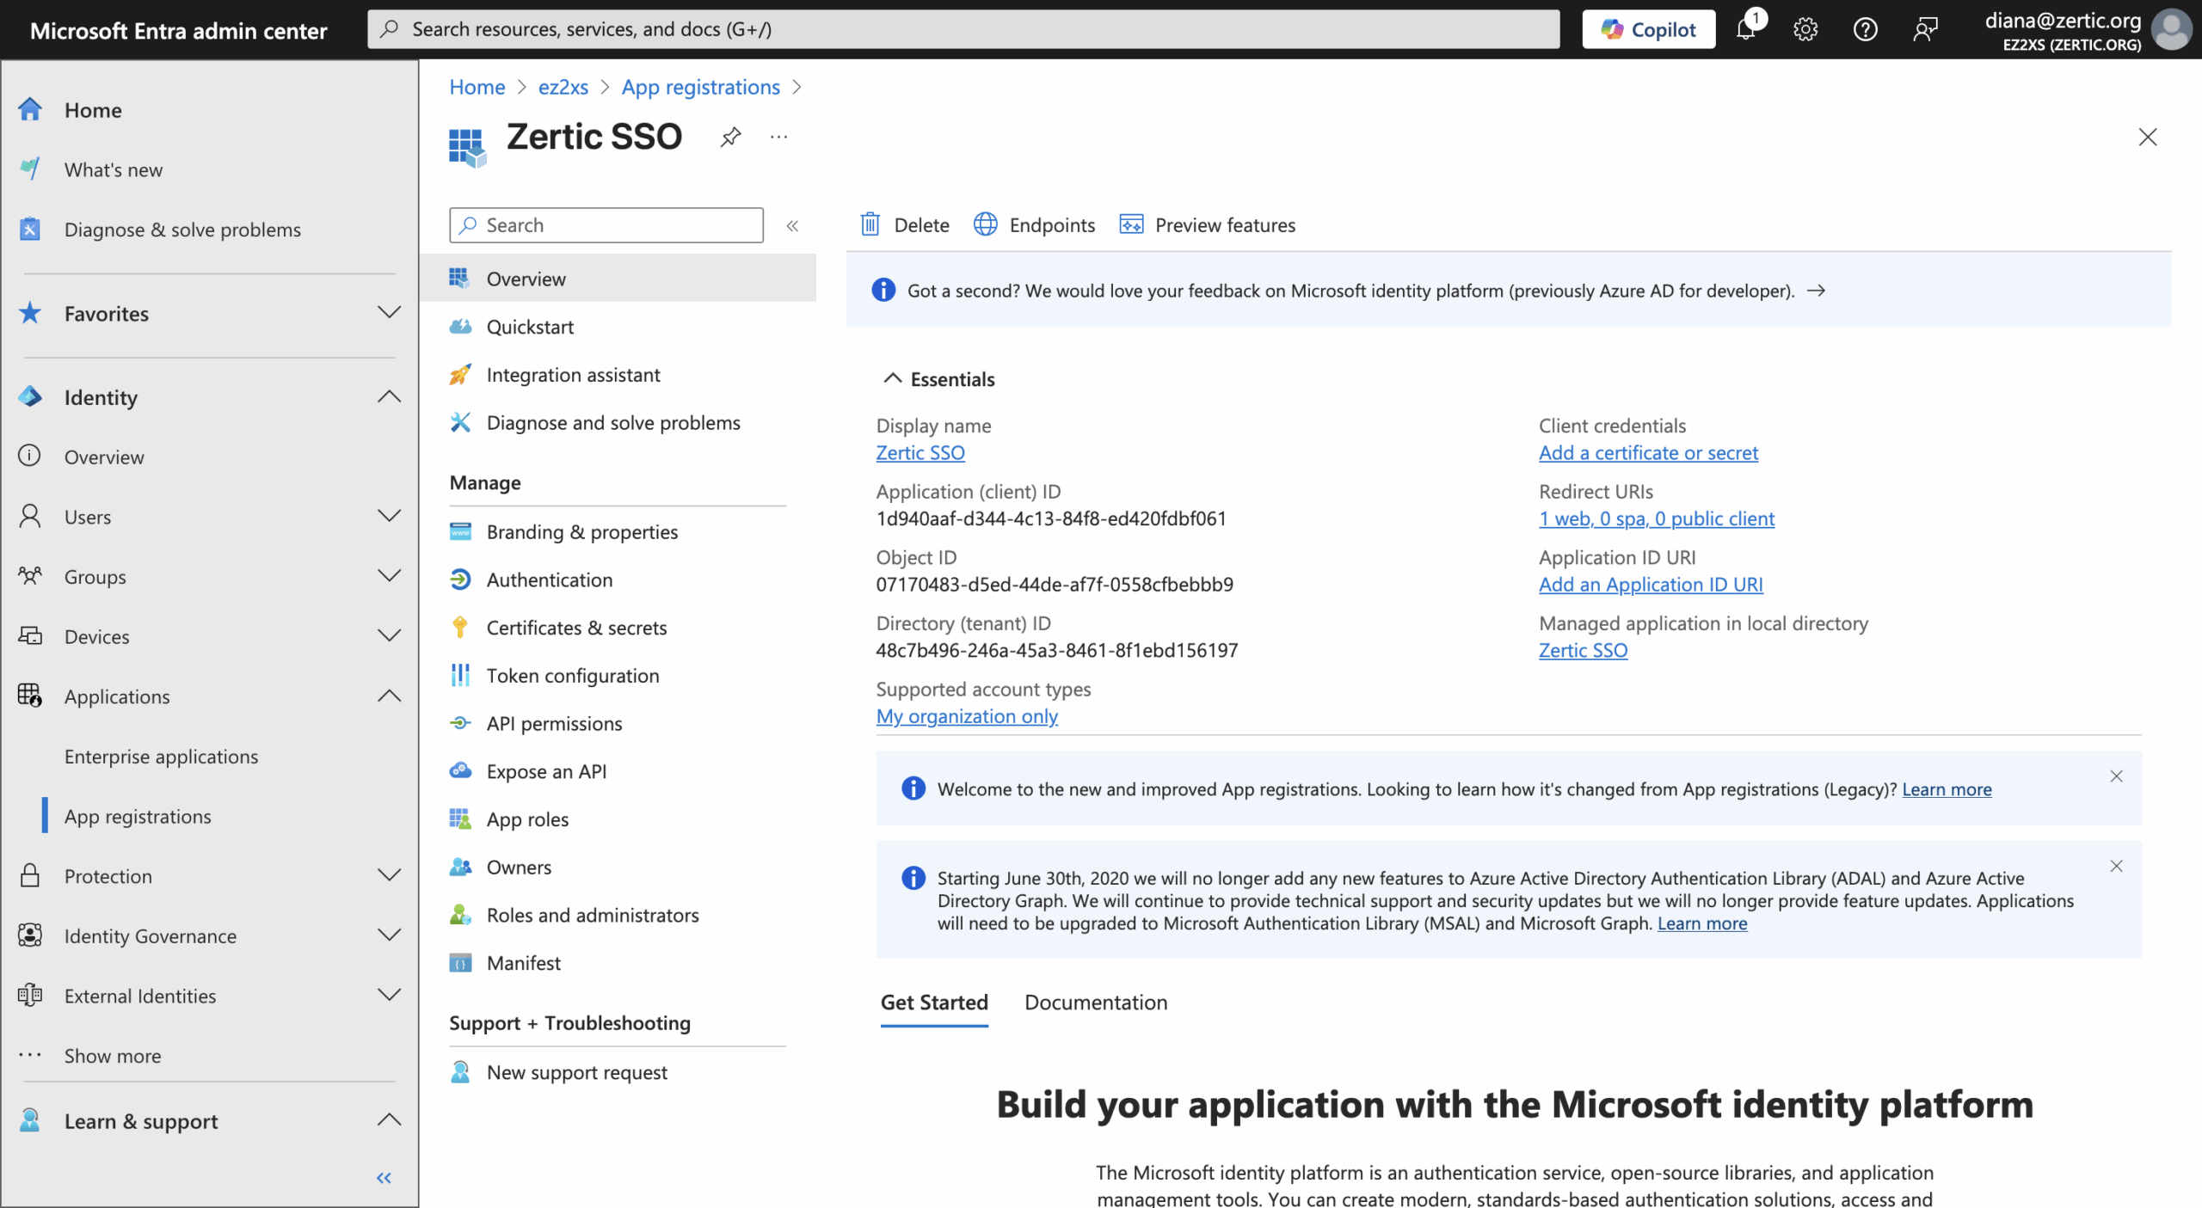Switch to the Documentation tab
2202x1208 pixels.
(1095, 1002)
